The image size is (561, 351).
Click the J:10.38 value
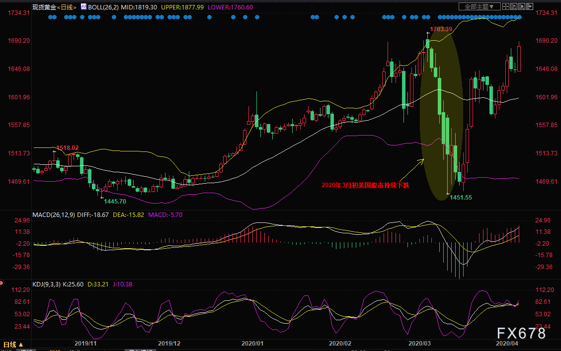[123, 284]
